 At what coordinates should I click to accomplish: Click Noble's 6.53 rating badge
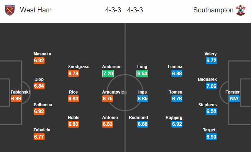point(73,124)
